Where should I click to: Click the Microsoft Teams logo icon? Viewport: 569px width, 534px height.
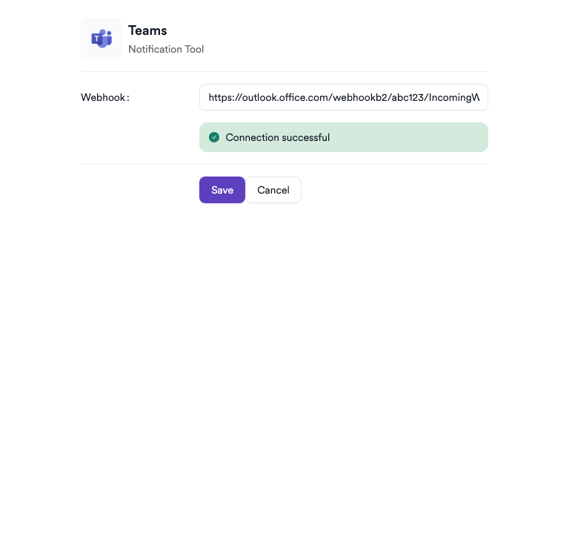(102, 39)
